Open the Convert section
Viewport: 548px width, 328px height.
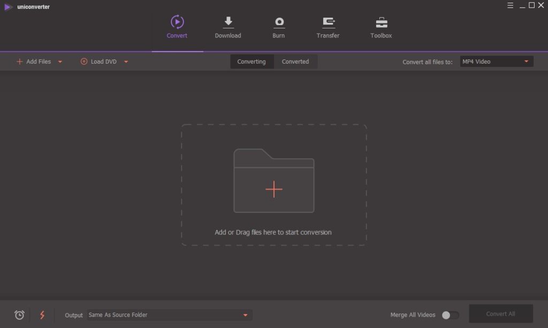click(177, 27)
